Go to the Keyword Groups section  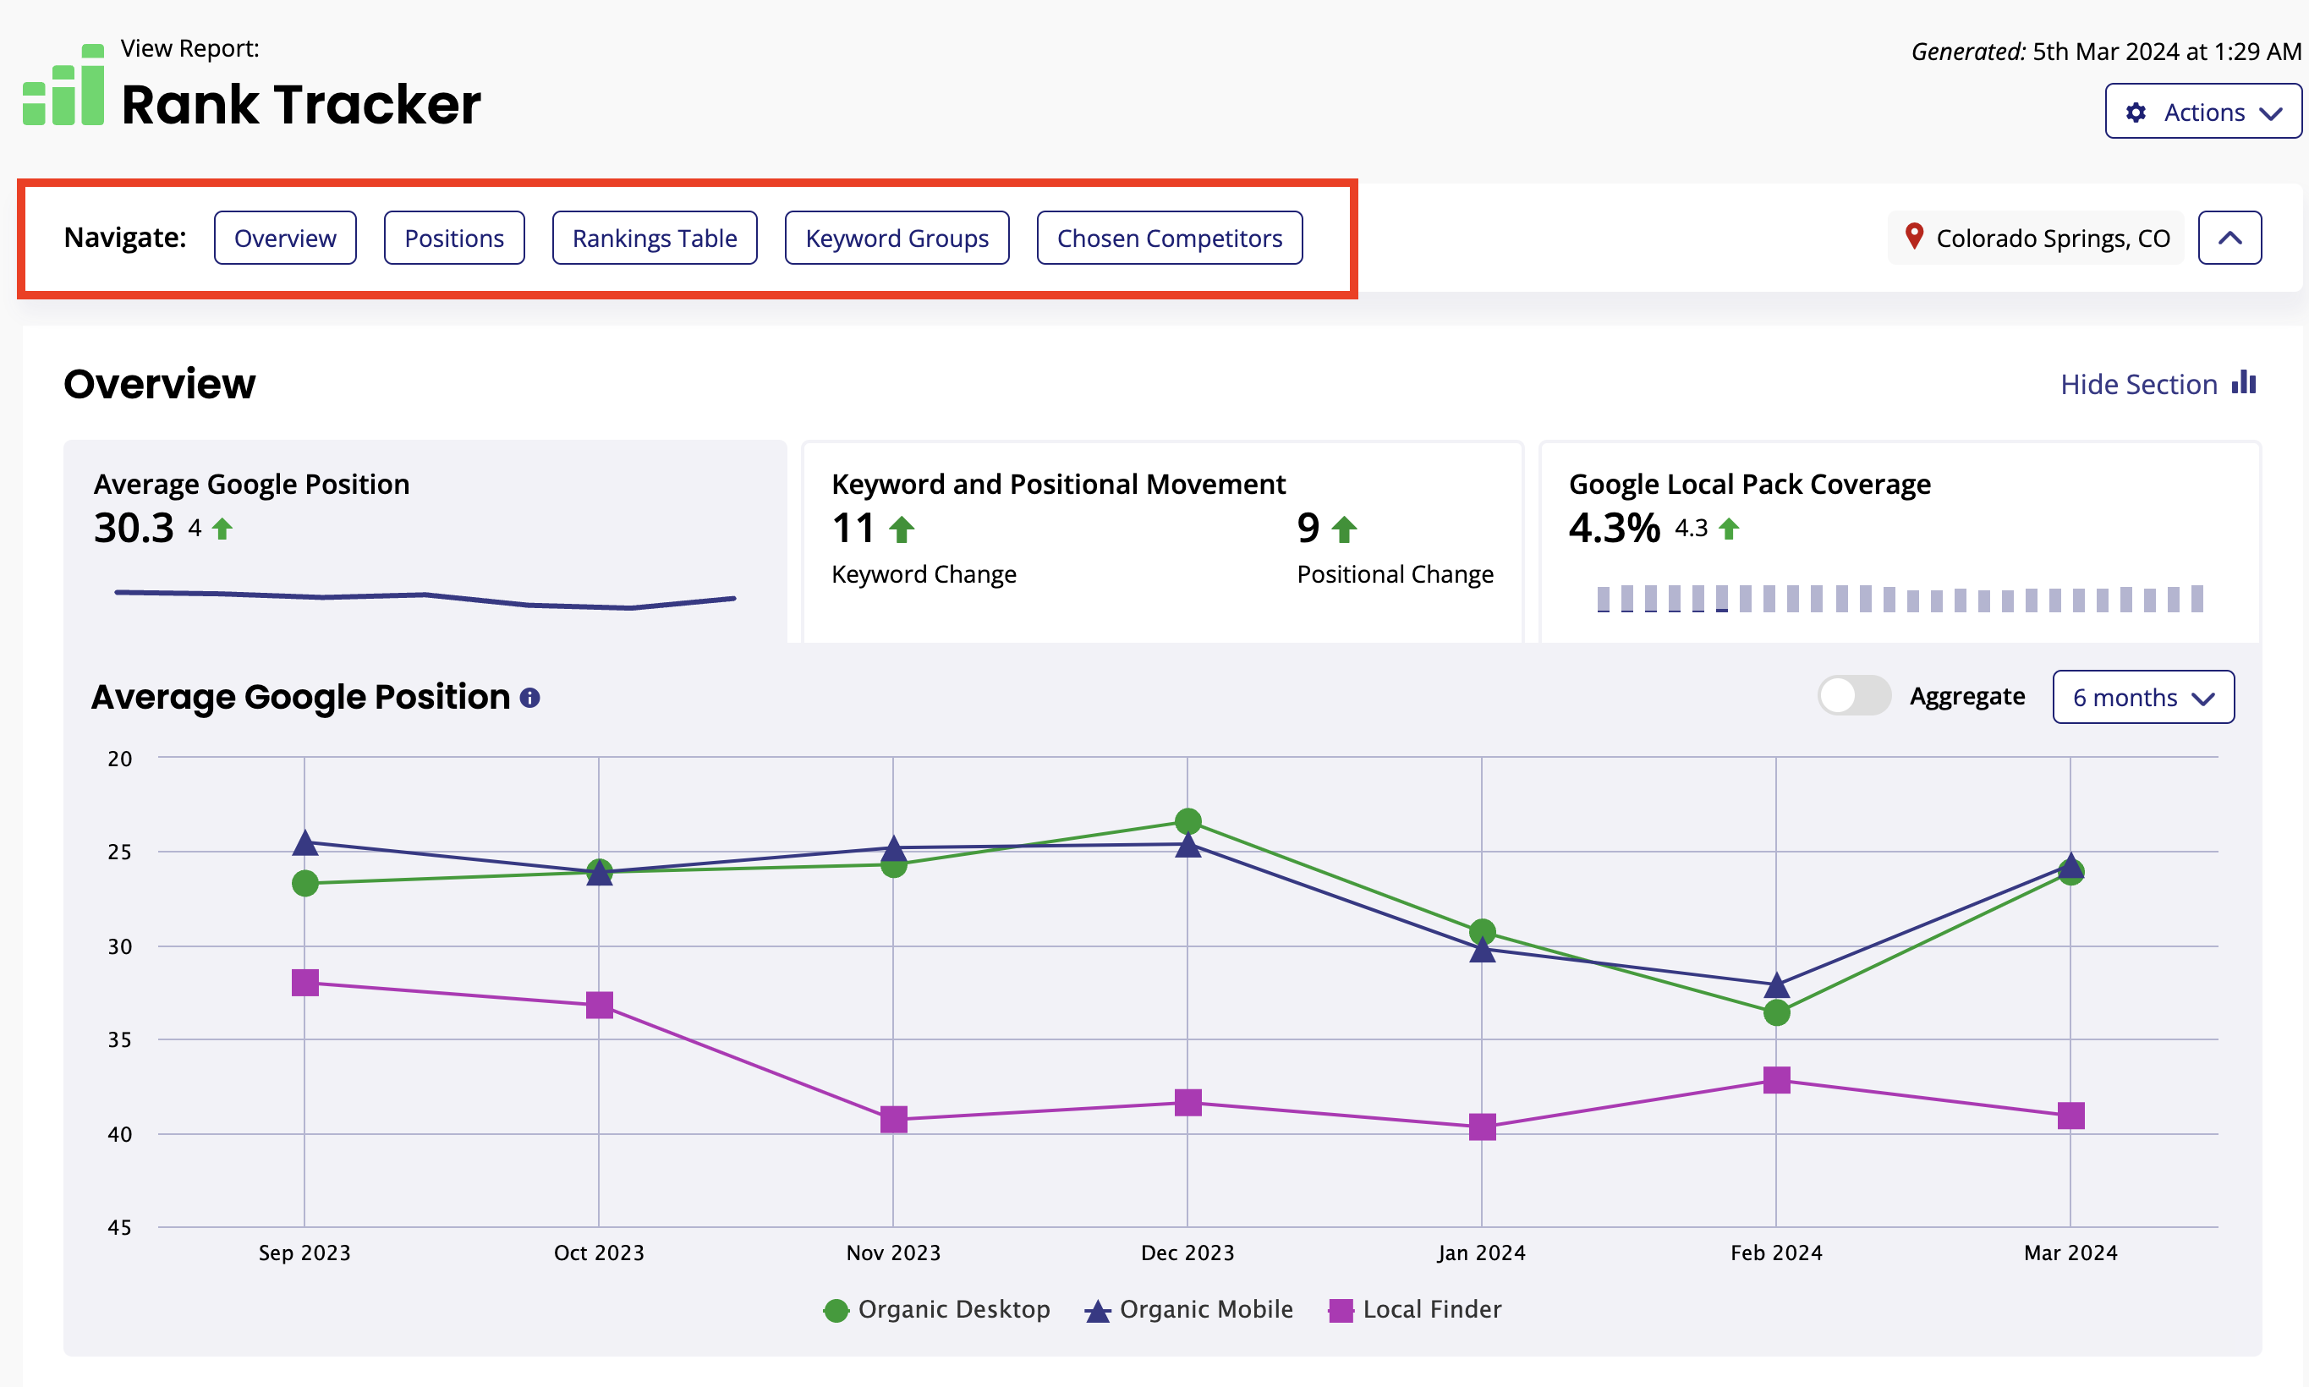pos(897,238)
